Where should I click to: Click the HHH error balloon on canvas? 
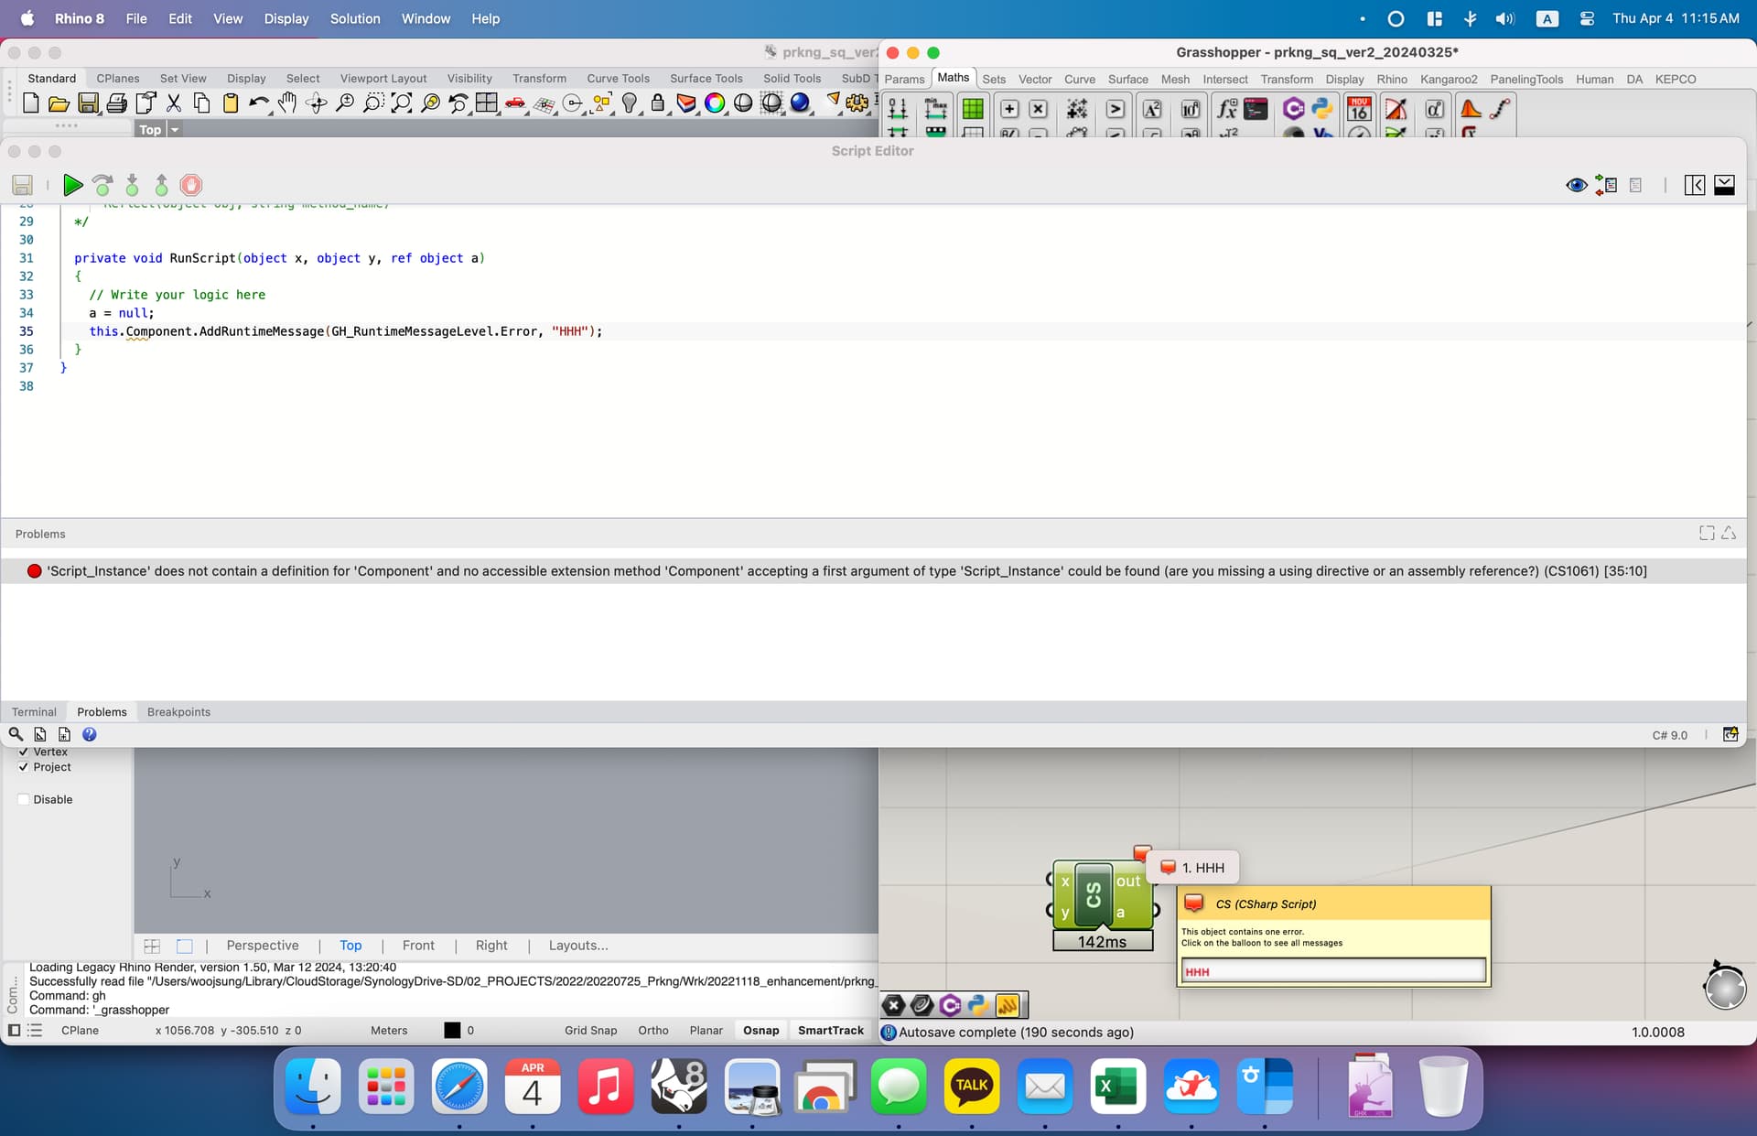(x=1192, y=867)
